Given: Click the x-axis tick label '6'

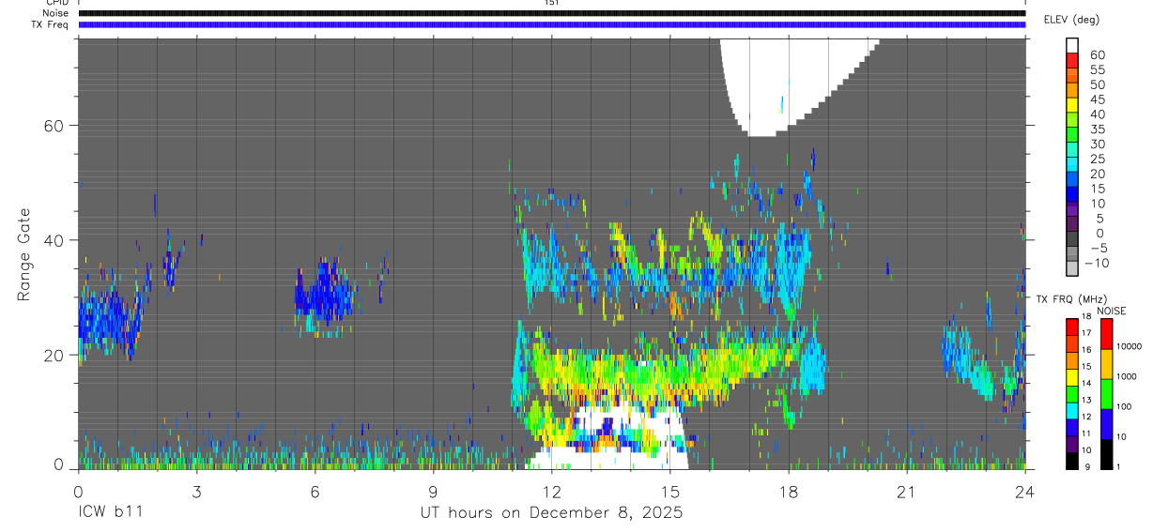Looking at the screenshot, I should tap(315, 491).
